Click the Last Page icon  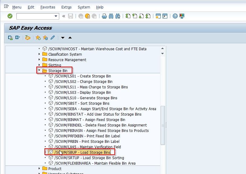click(148, 16)
